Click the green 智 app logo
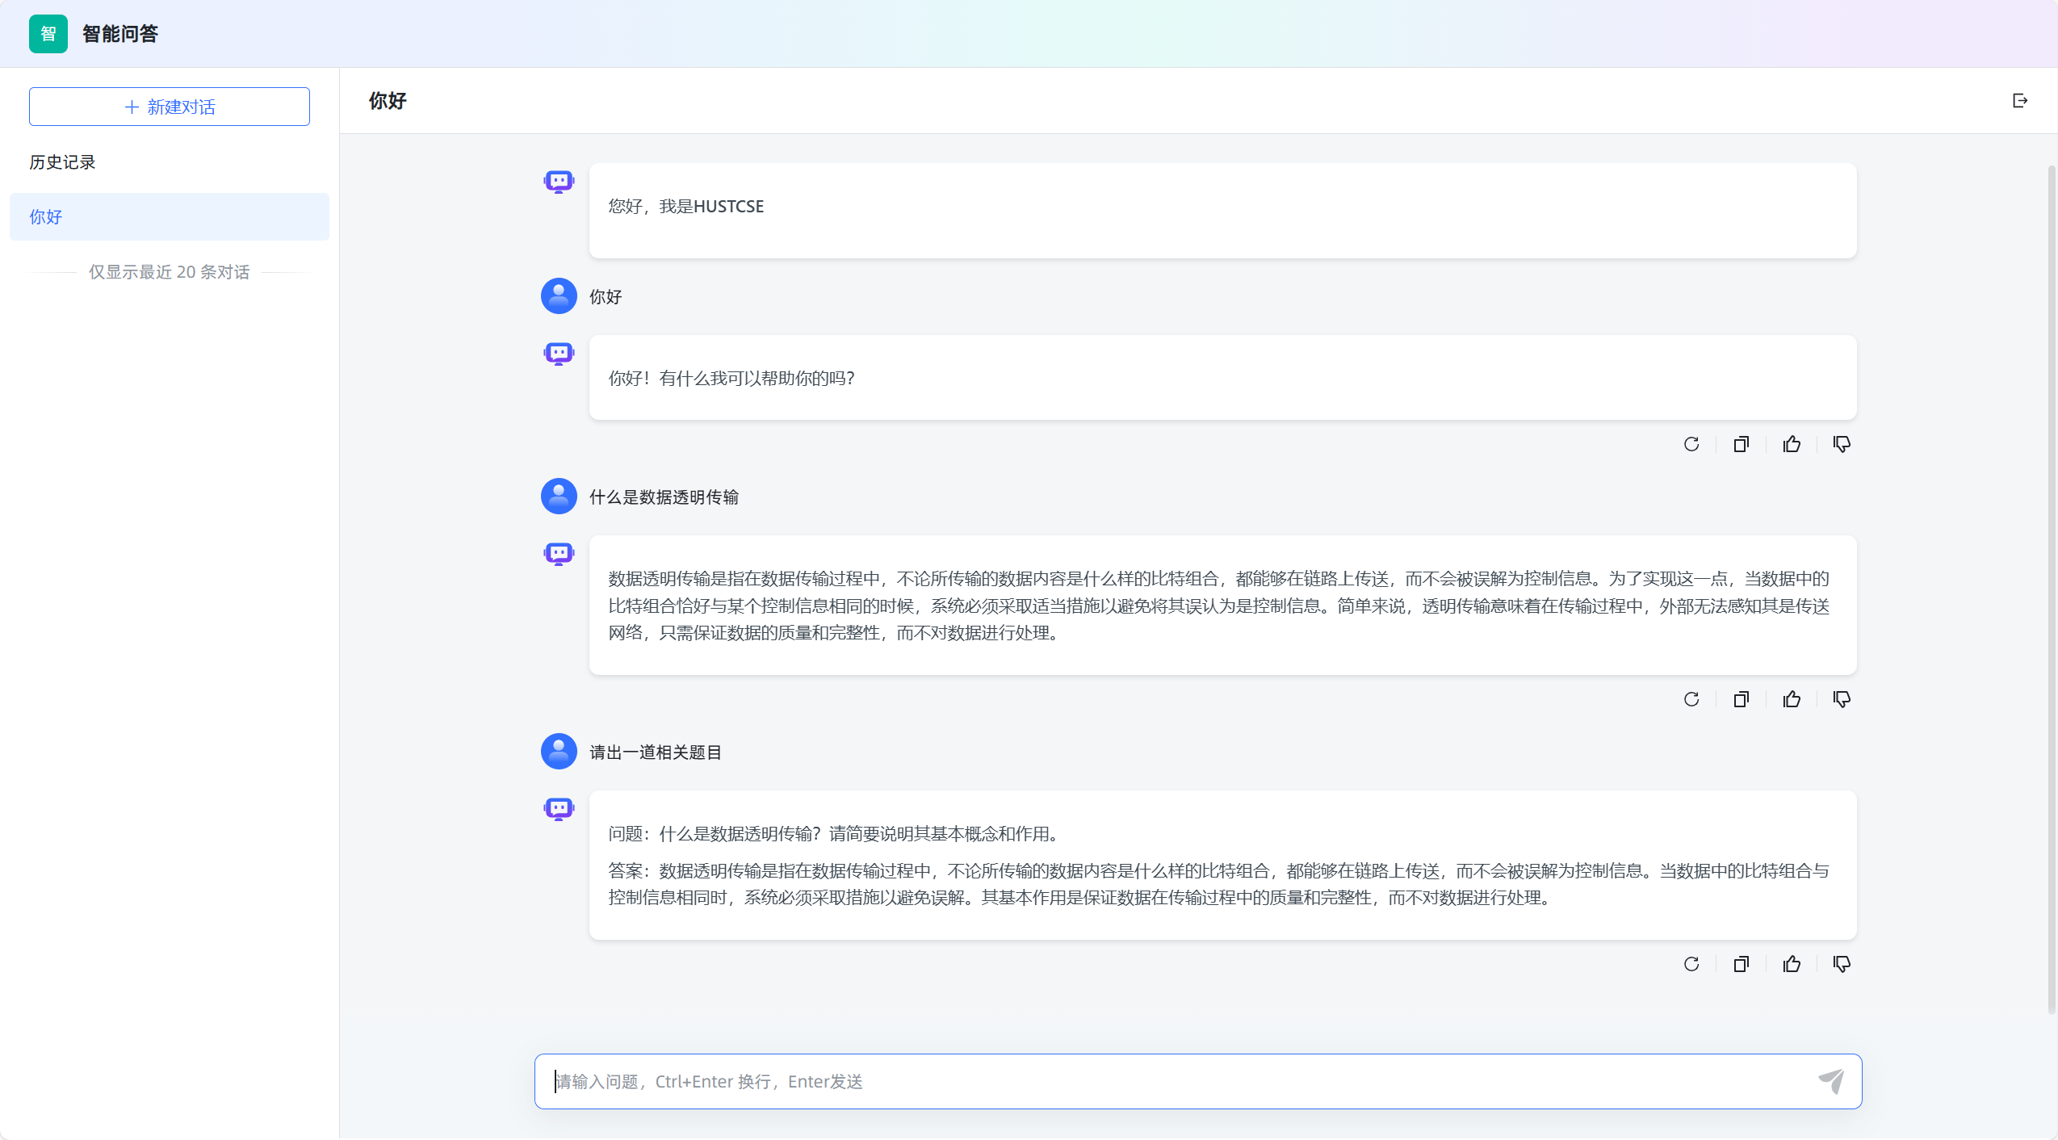Screen dimensions: 2058x1140 pos(48,34)
